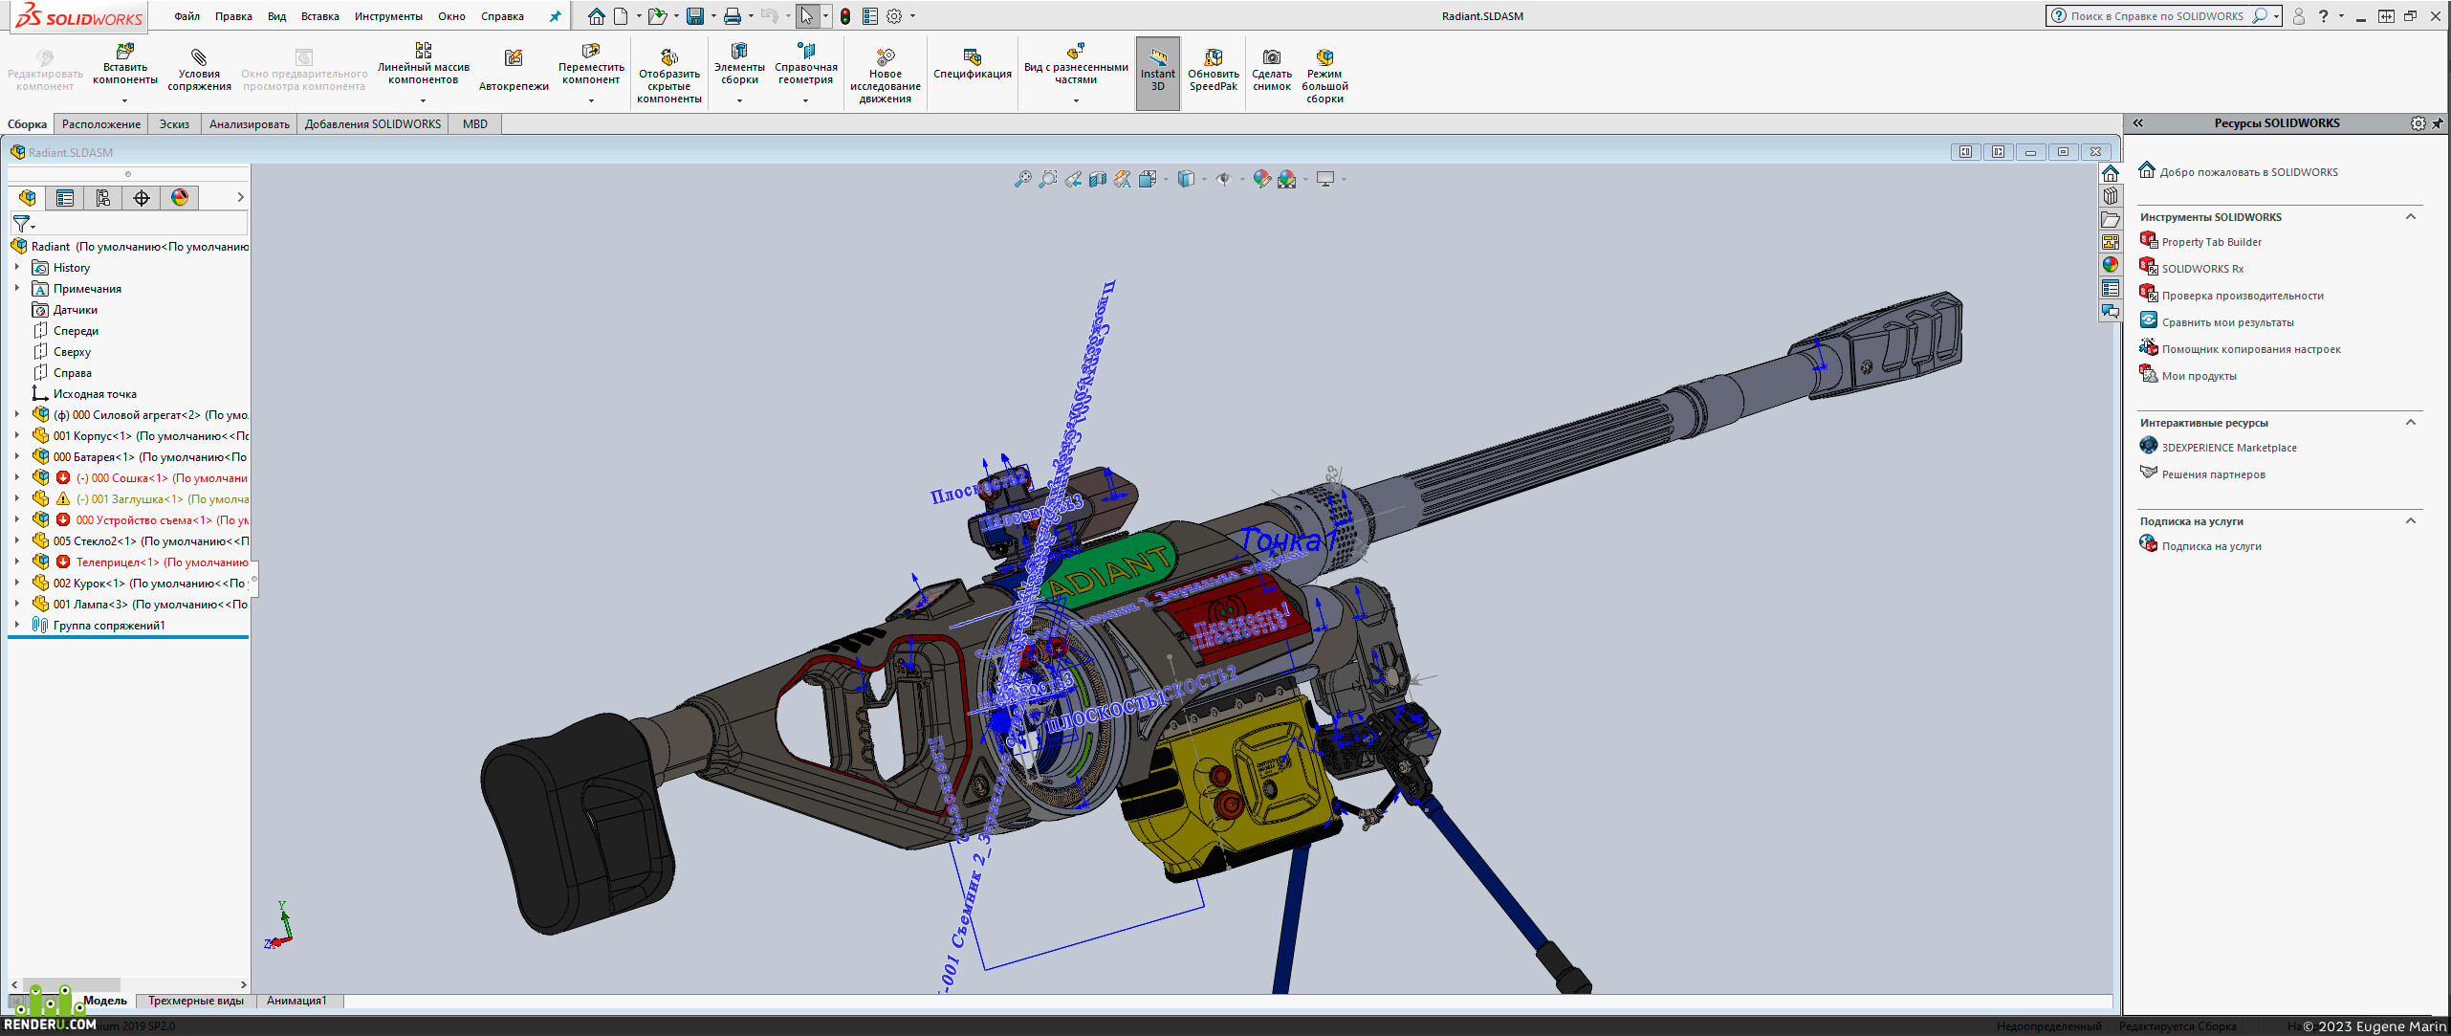Open Appearances color-ball tab in task pane

pyautogui.click(x=2110, y=265)
